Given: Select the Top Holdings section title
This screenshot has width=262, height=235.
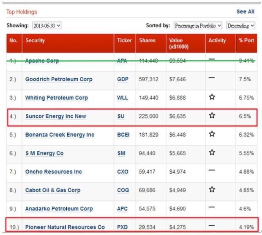Looking at the screenshot, I should (x=22, y=12).
